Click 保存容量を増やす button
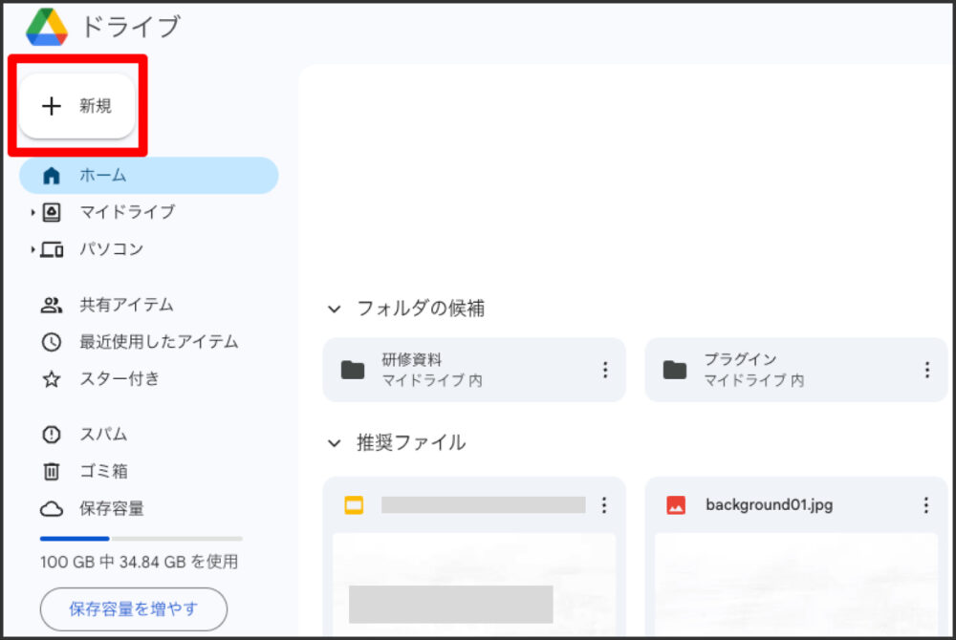The image size is (956, 640). click(x=133, y=608)
